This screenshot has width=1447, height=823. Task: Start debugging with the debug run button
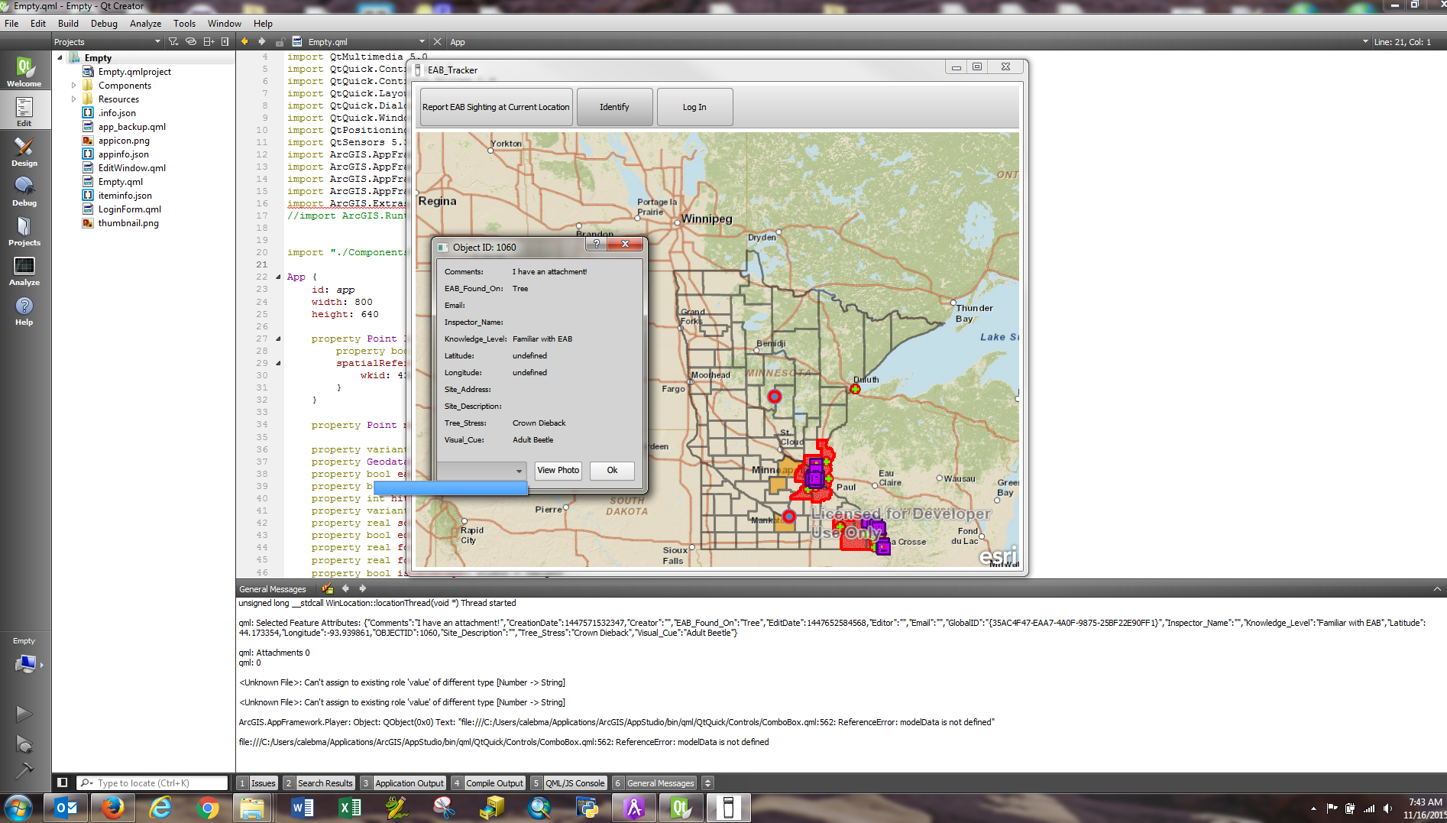click(x=24, y=744)
